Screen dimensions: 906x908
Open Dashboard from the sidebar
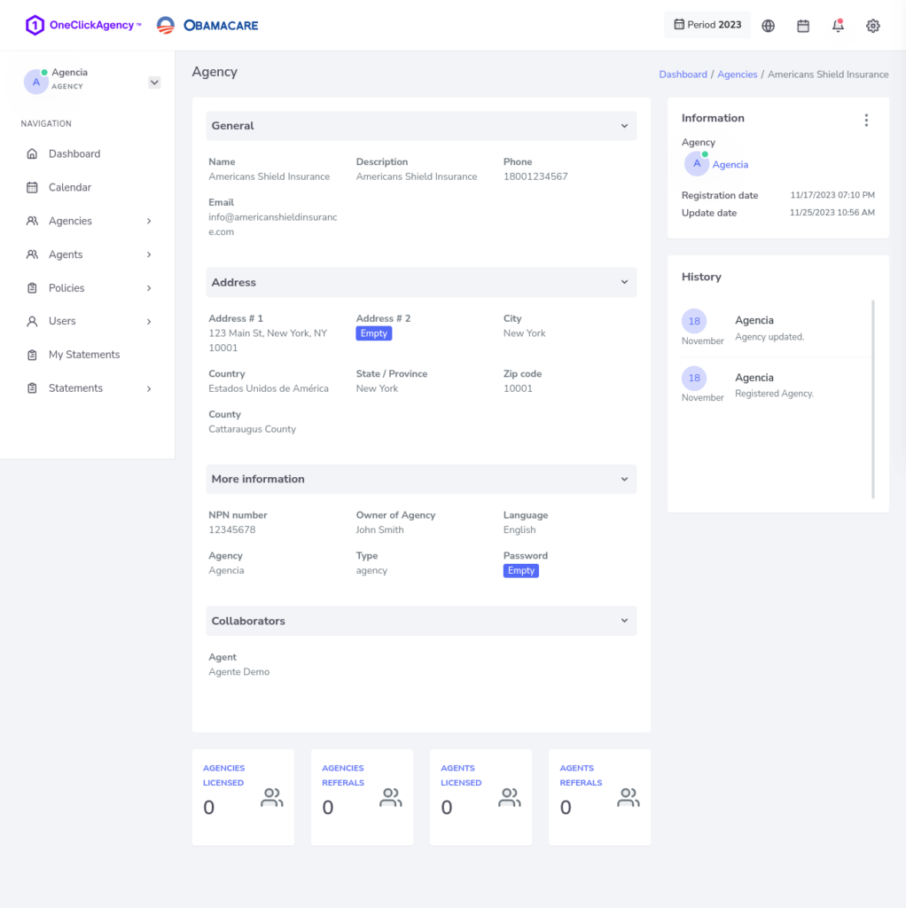pyautogui.click(x=74, y=153)
